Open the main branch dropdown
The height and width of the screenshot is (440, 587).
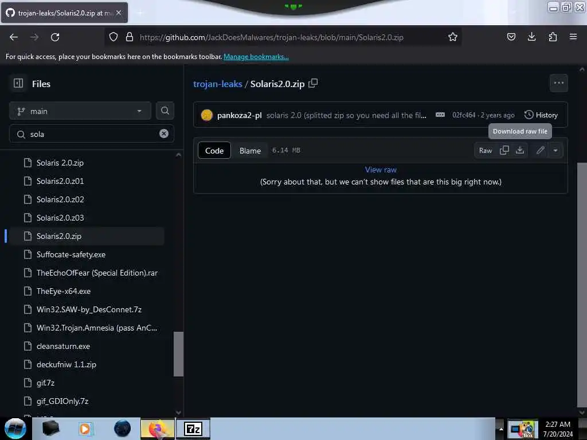tap(80, 111)
